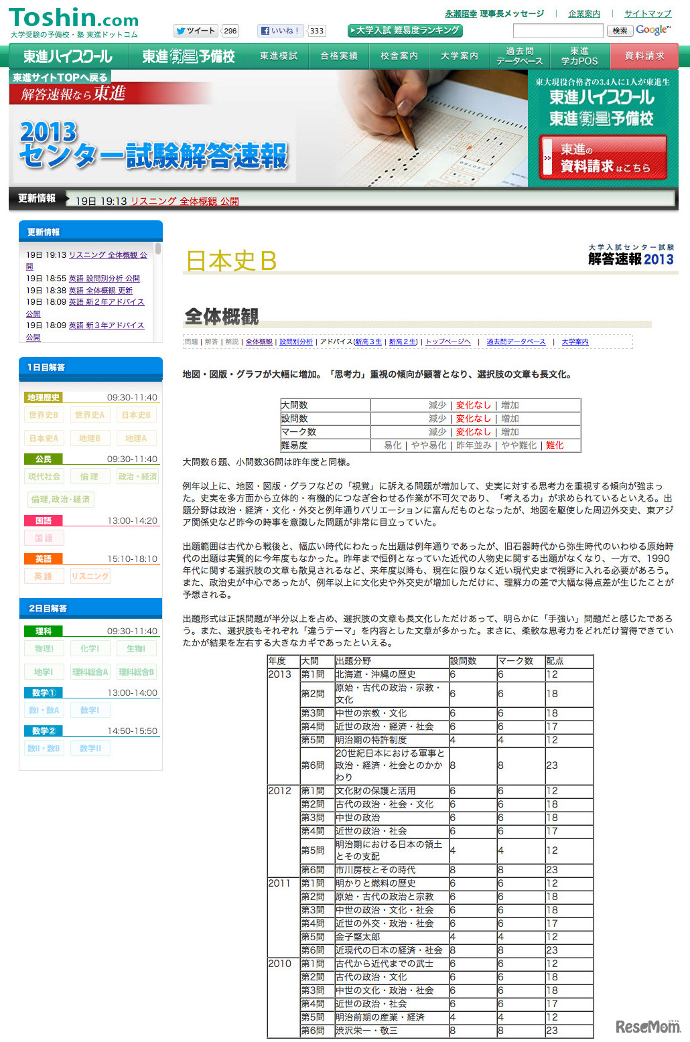Open the 大学入試 難易度ランキング banner
Image resolution: width=690 pixels, height=1042 pixels.
405,31
